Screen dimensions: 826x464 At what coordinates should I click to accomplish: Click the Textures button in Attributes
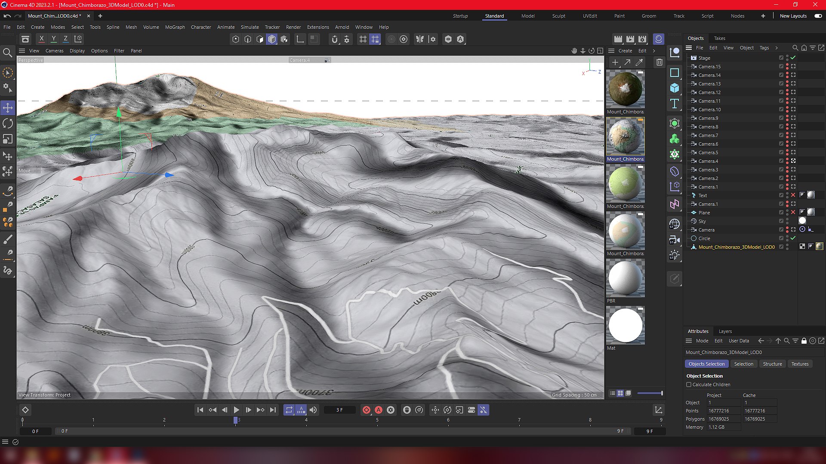click(800, 364)
